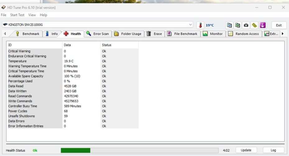Click the 45279653 write commands value

point(71,101)
